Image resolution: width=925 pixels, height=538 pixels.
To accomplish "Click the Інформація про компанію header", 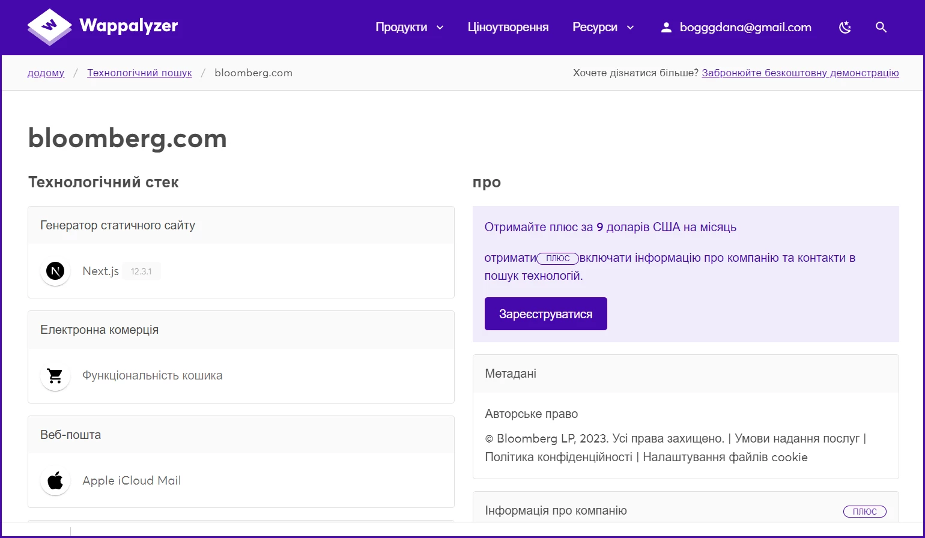I will point(556,510).
